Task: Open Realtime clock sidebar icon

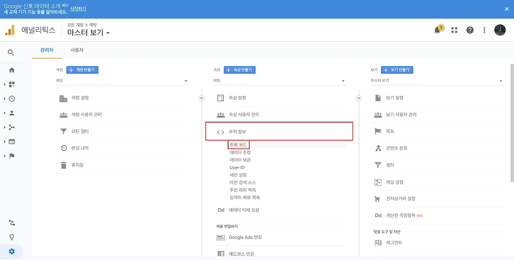Action: (12, 99)
